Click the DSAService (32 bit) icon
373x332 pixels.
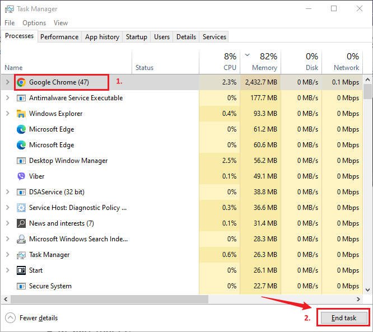click(x=21, y=192)
